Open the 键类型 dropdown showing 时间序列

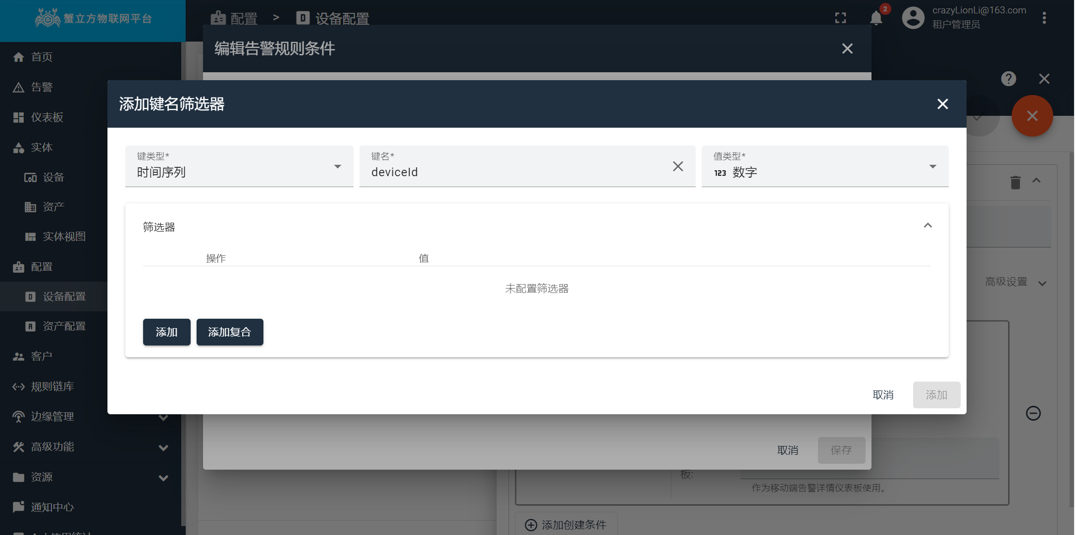coord(239,166)
